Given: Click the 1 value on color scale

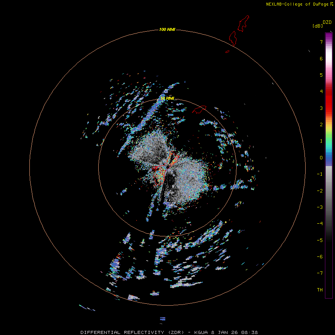Looking at the screenshot, I should click(321, 141).
